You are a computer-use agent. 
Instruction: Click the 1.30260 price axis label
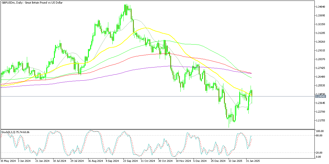click(x=321, y=42)
